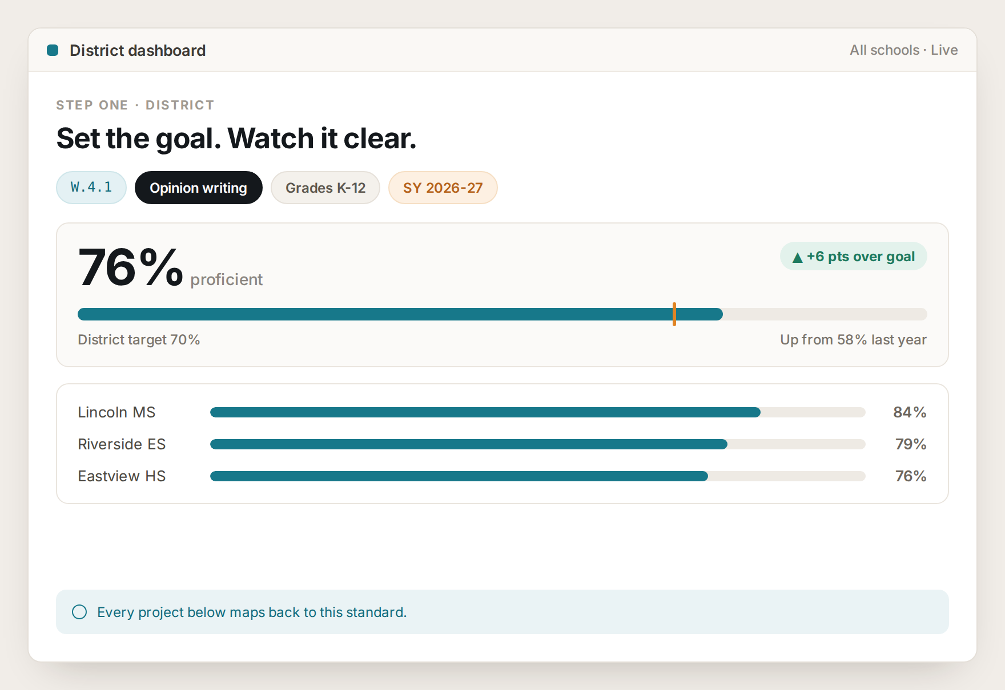Click the Riverside ES school name

122,444
